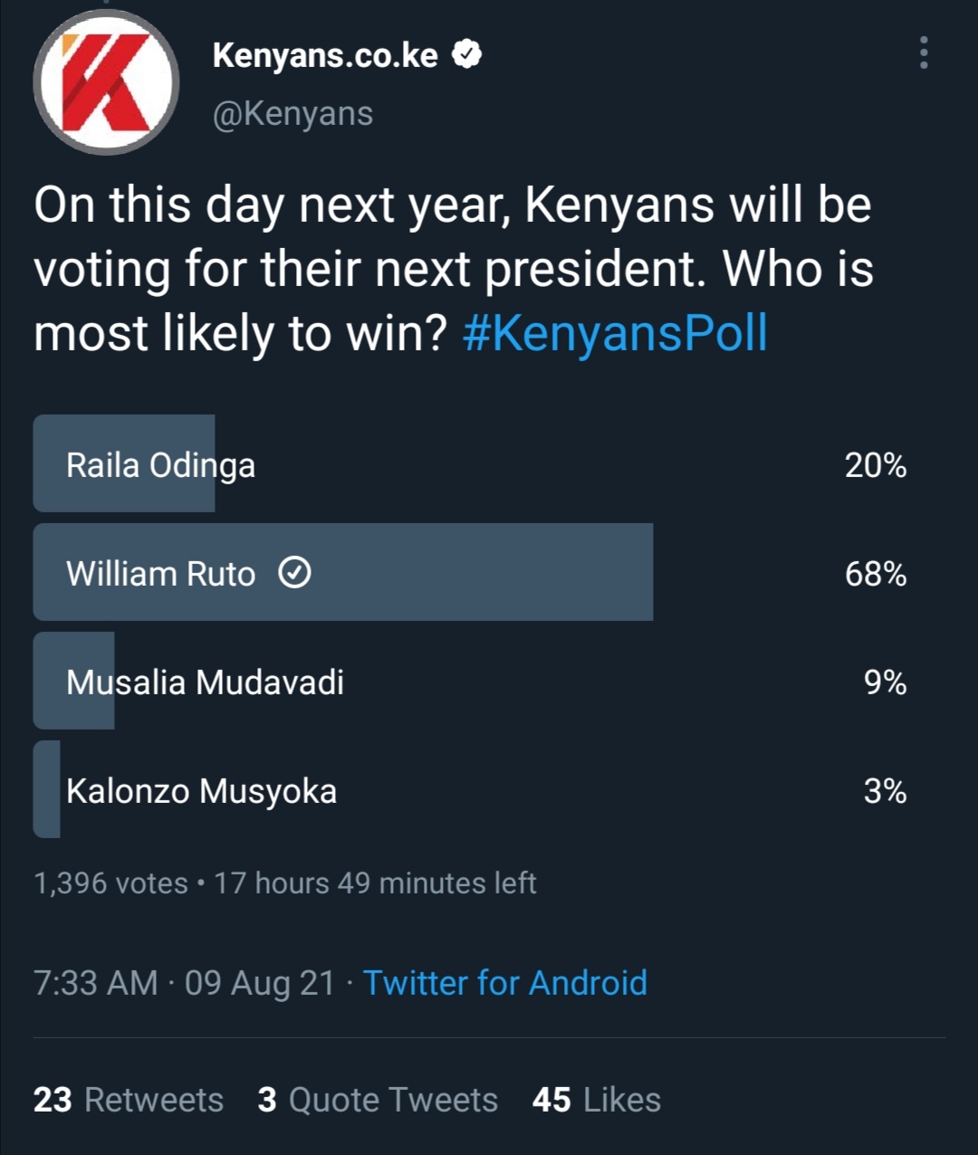View the 23 Retweets list
The width and height of the screenshot is (978, 1155).
point(129,1100)
